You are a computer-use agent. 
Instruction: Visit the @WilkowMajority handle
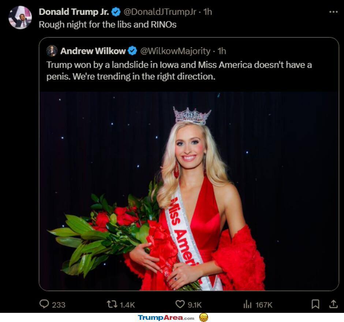175,51
